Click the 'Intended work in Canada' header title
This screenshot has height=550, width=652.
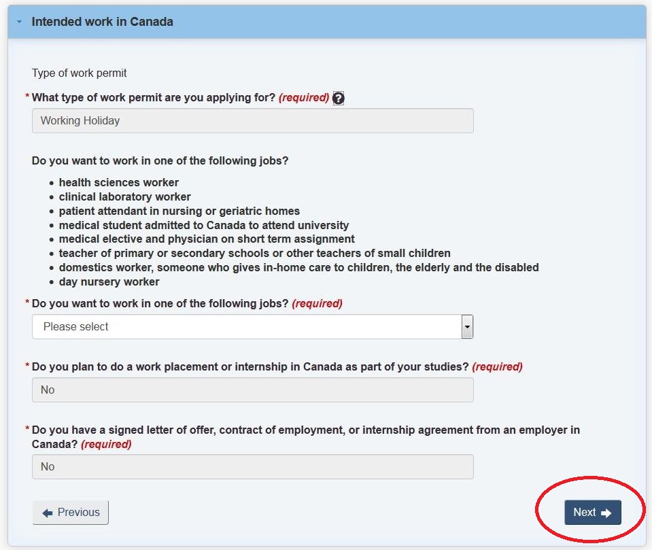pos(102,22)
